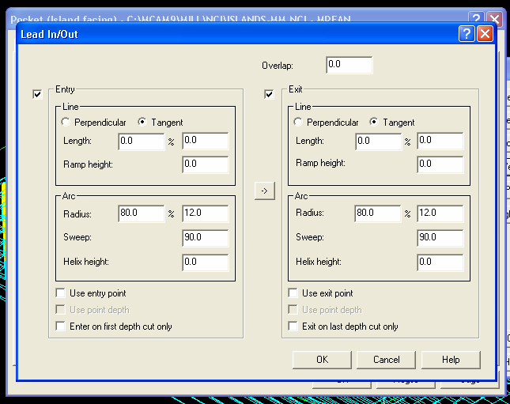The image size is (510, 404).
Task: Enable Use exit point checkbox
Action: (x=293, y=293)
